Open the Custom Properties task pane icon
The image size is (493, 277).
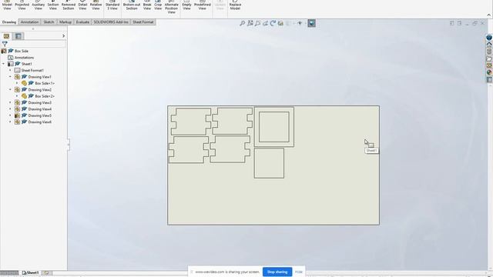(489, 80)
